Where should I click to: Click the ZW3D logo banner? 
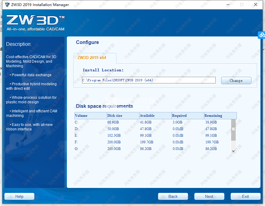[35, 23]
